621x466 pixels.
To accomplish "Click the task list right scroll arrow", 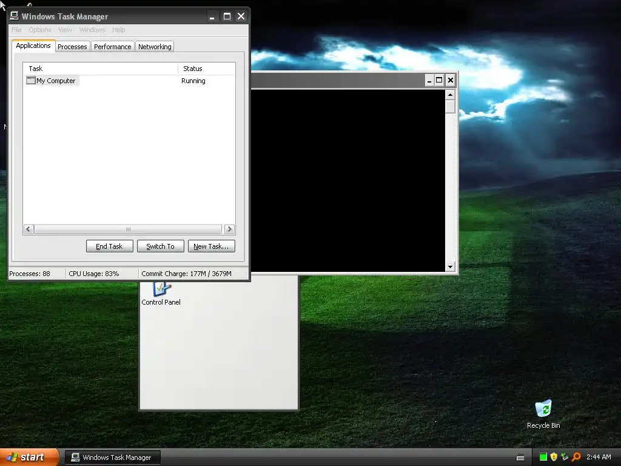I will (229, 229).
